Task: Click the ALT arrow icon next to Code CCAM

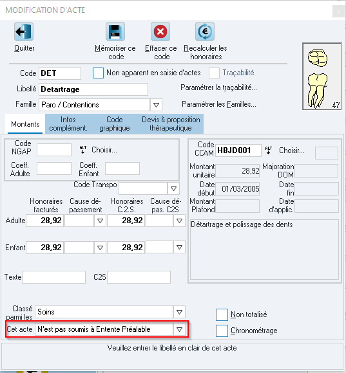Action: 269,150
